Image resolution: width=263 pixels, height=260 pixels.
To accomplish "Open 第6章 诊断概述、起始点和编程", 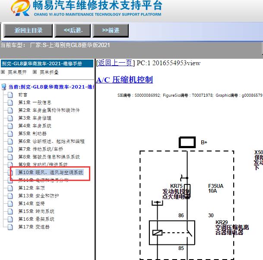I will point(51,141).
